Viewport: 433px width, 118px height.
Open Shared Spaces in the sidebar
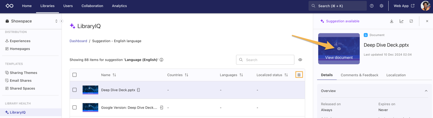[22, 88]
